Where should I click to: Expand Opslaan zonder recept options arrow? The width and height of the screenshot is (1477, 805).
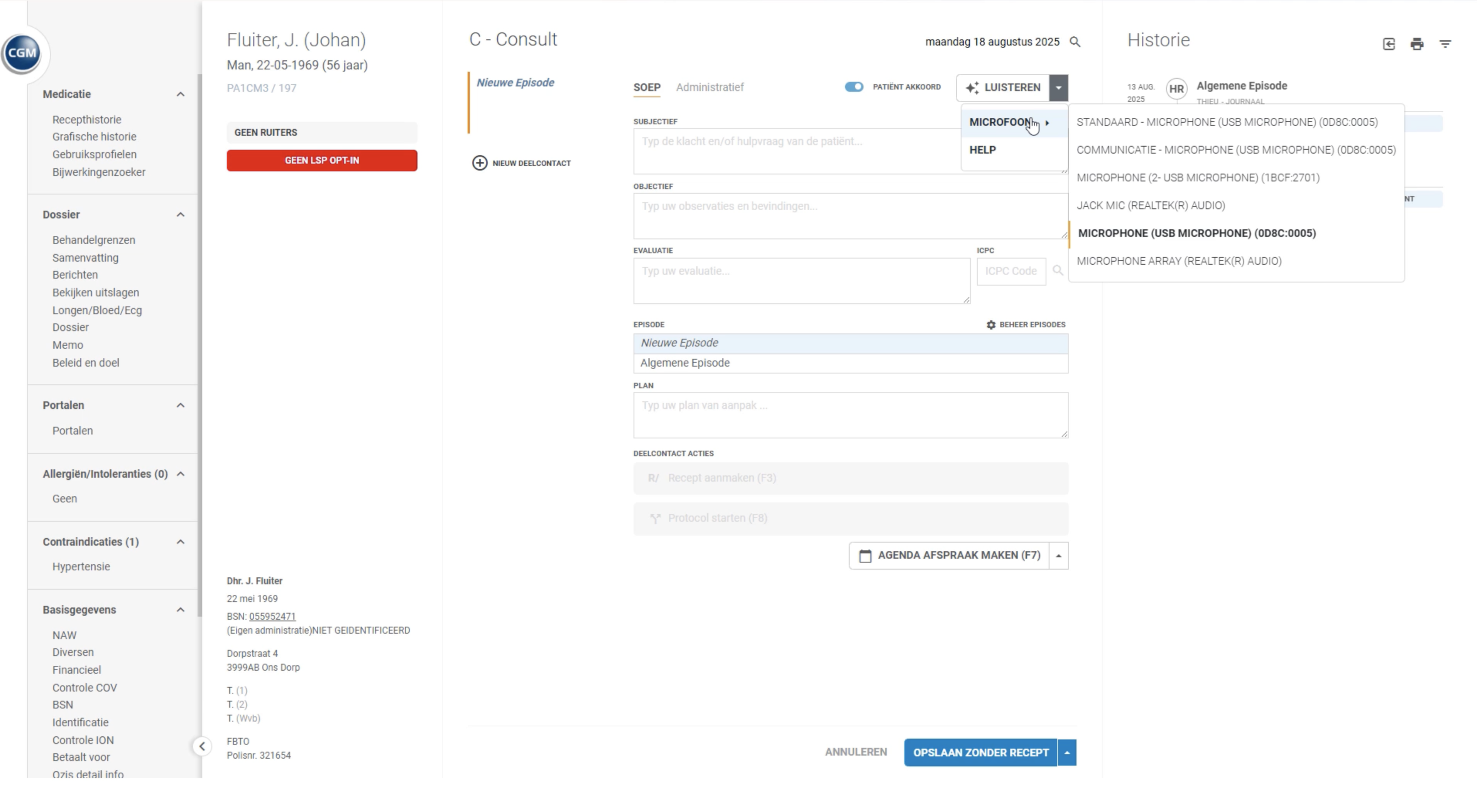tap(1066, 752)
